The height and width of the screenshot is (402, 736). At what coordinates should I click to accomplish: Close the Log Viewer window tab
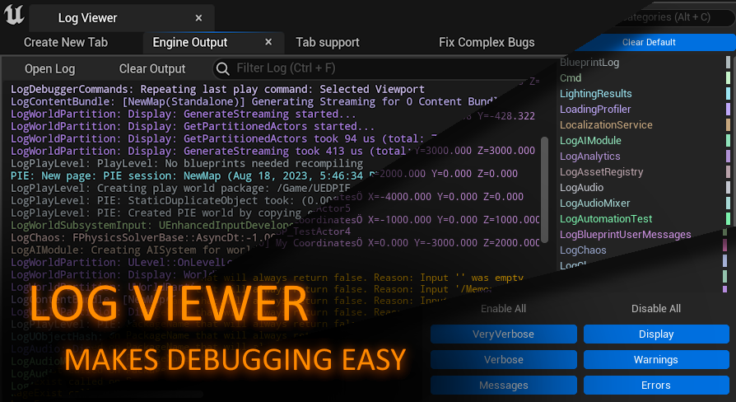point(198,18)
